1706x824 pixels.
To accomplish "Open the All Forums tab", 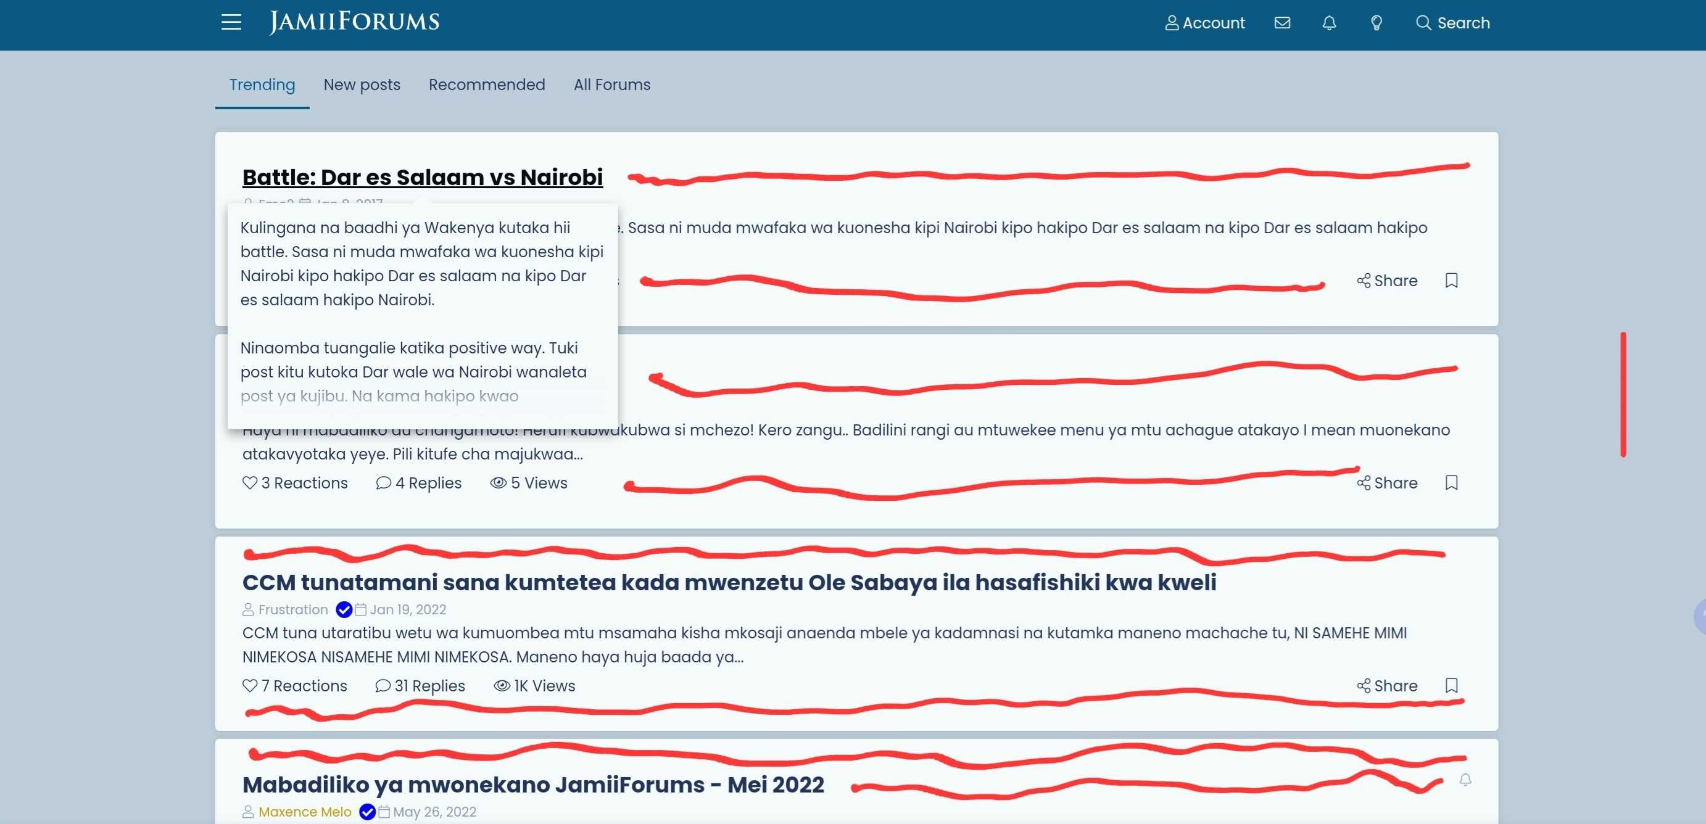I will pyautogui.click(x=612, y=84).
